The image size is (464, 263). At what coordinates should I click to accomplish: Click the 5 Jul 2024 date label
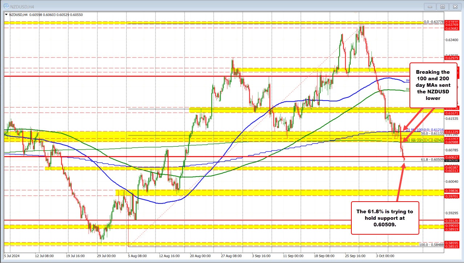tap(12, 255)
